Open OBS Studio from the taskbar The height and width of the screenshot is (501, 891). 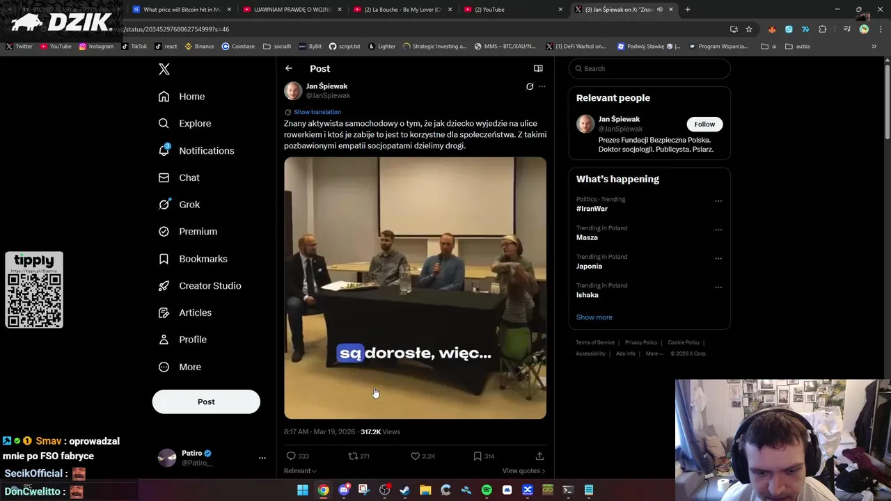(384, 490)
